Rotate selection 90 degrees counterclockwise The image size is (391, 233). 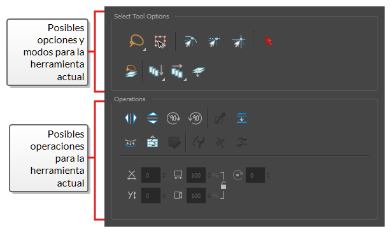point(195,118)
